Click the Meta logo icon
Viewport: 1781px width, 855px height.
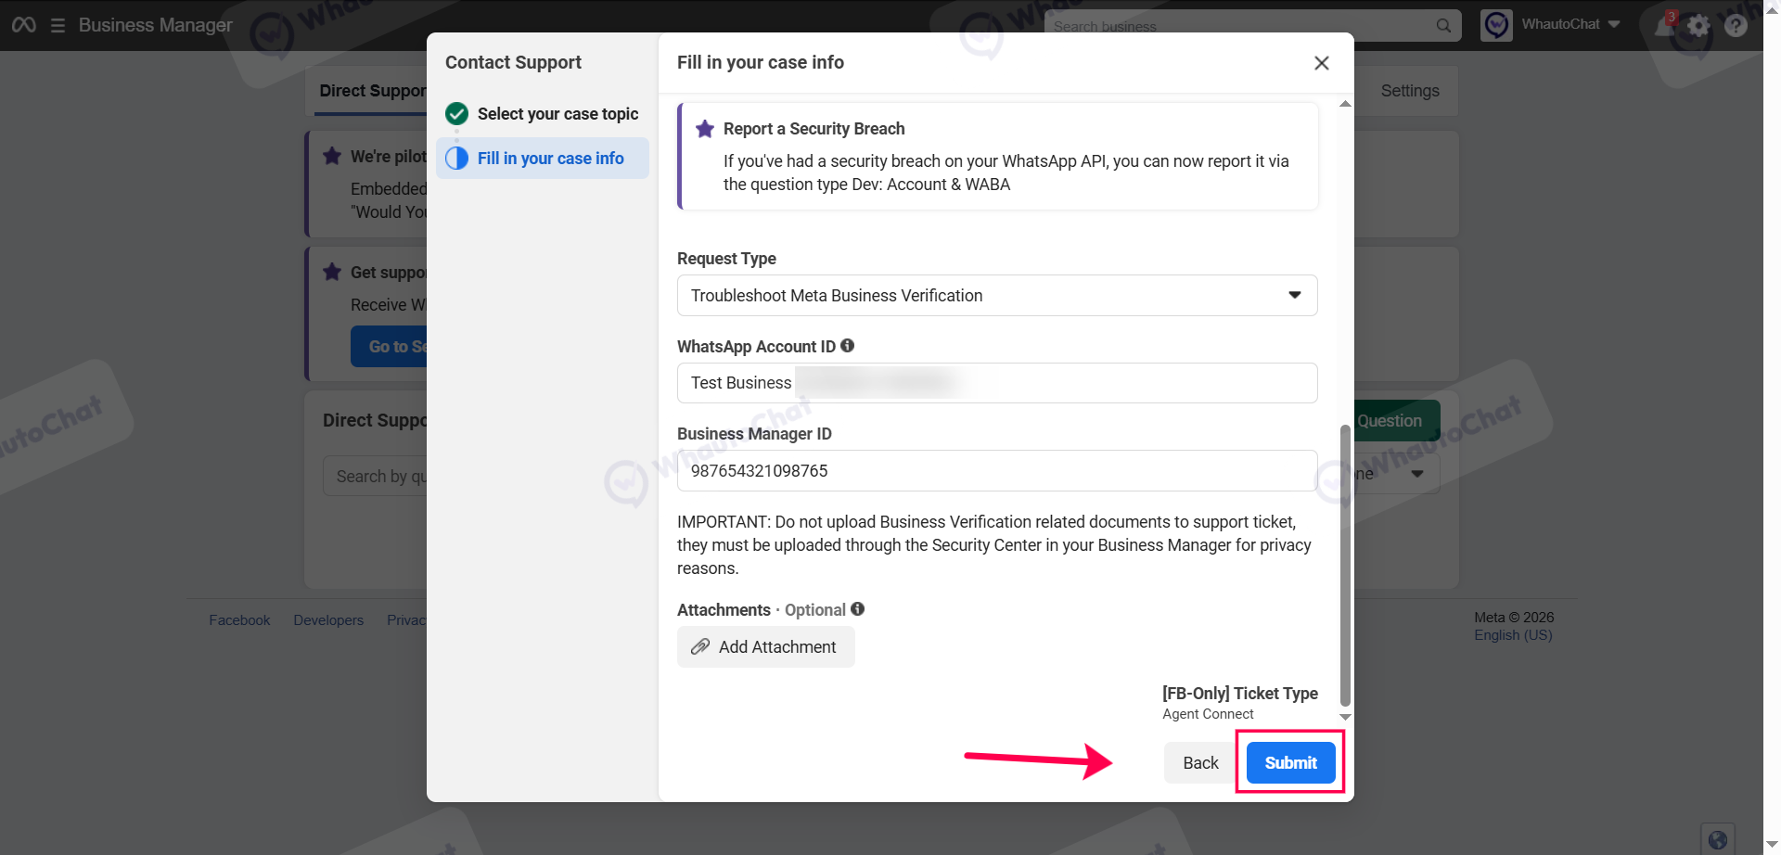coord(24,25)
